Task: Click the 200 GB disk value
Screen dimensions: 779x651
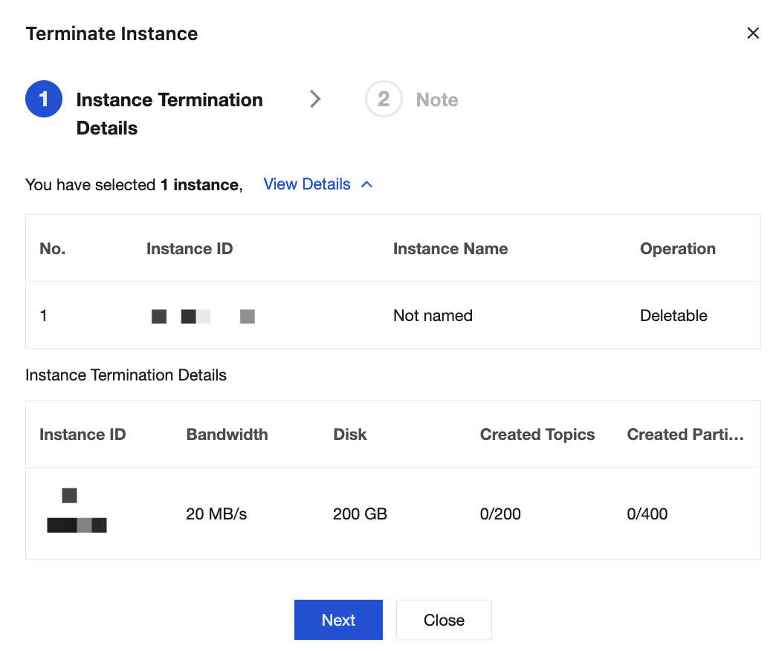Action: pos(360,514)
